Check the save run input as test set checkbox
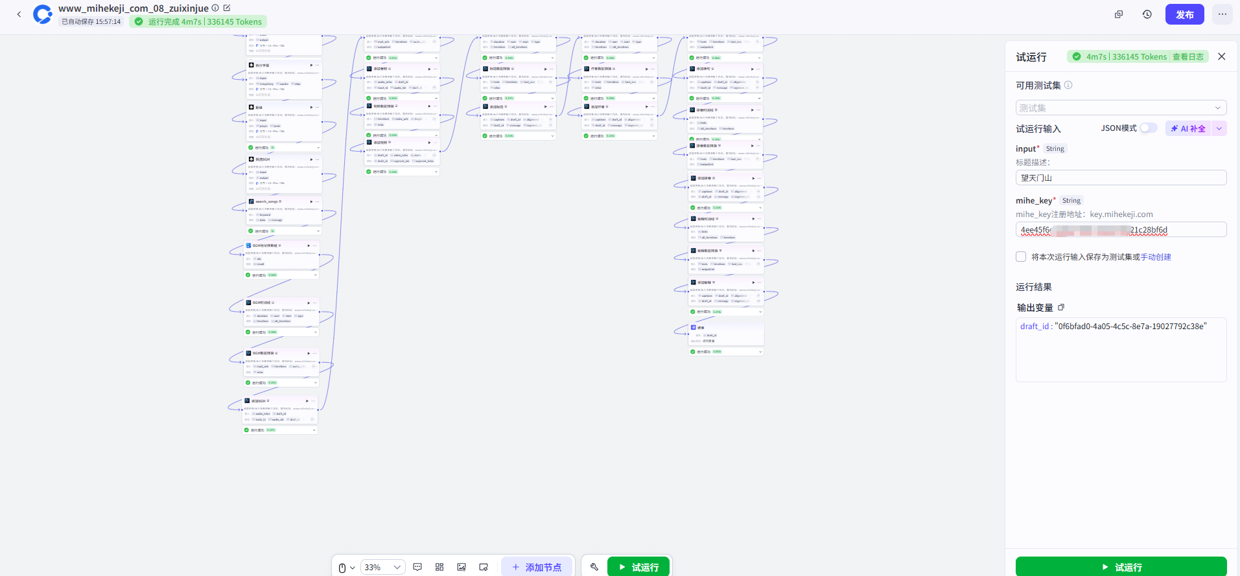This screenshot has height=576, width=1240. (1021, 257)
